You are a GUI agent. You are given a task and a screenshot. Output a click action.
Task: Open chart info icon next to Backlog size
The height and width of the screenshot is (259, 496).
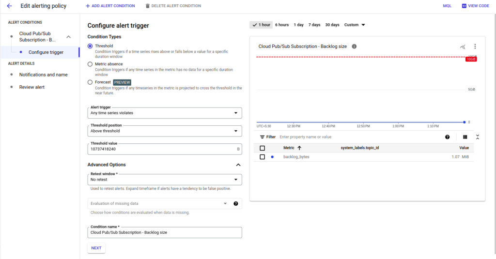coord(354,46)
